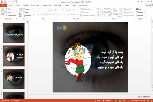Expand the Shape Outline dropdown

tap(129, 12)
